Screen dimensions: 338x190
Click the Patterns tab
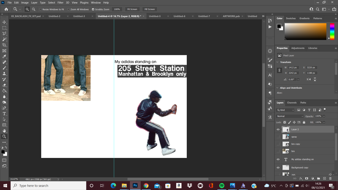[317, 18]
